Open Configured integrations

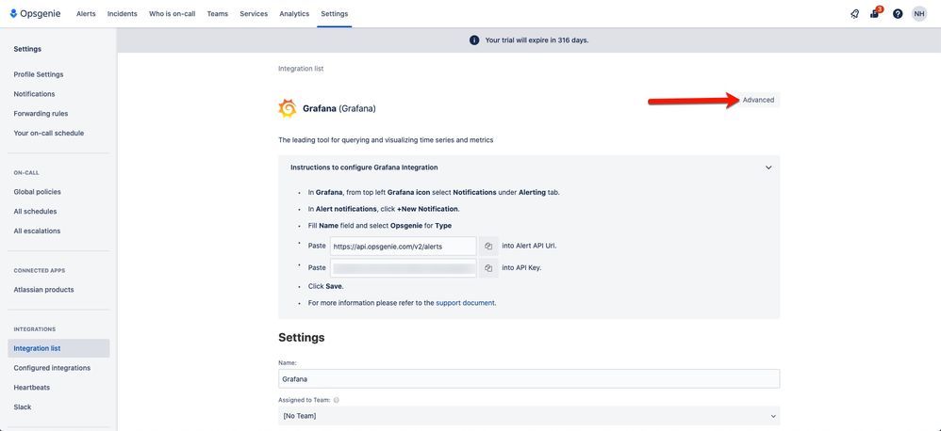coord(52,368)
